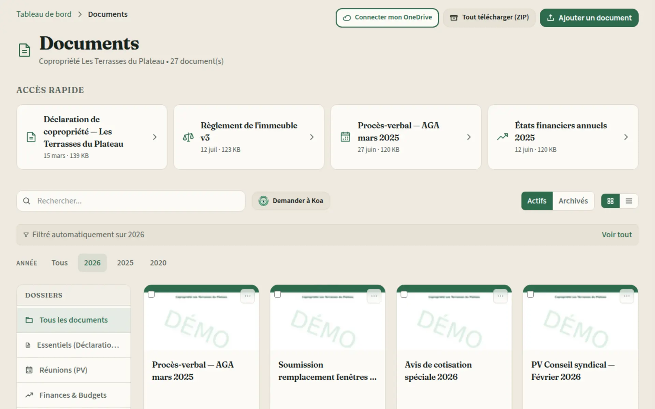The image size is (655, 409).
Task: Click the filter funnel icon
Action: tap(26, 235)
